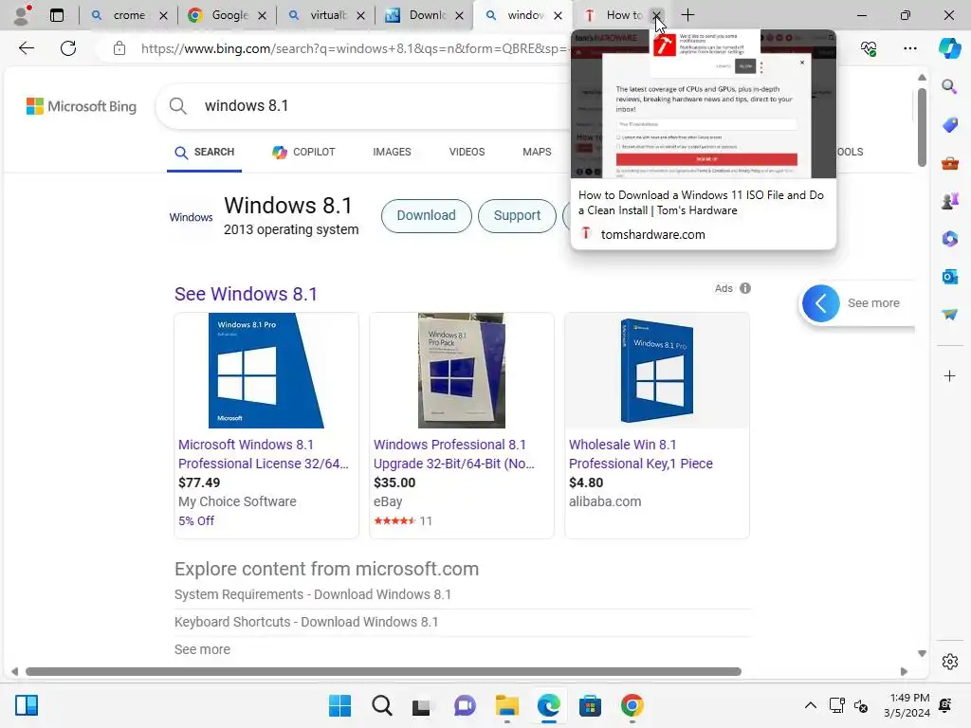
Task: Refresh the page with the reload icon
Action: 68,48
